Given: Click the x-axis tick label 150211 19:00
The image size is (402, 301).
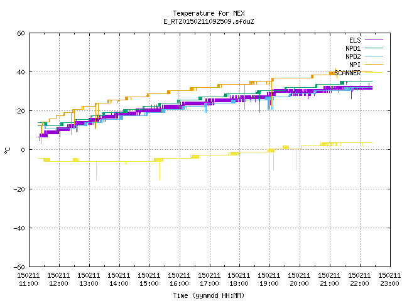Looking at the screenshot, I should click(269, 280).
